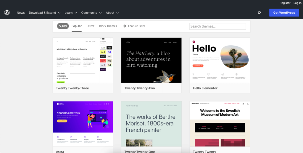Click the Twenty Twenty-Two theme title
This screenshot has height=153, width=303.
coord(140,88)
